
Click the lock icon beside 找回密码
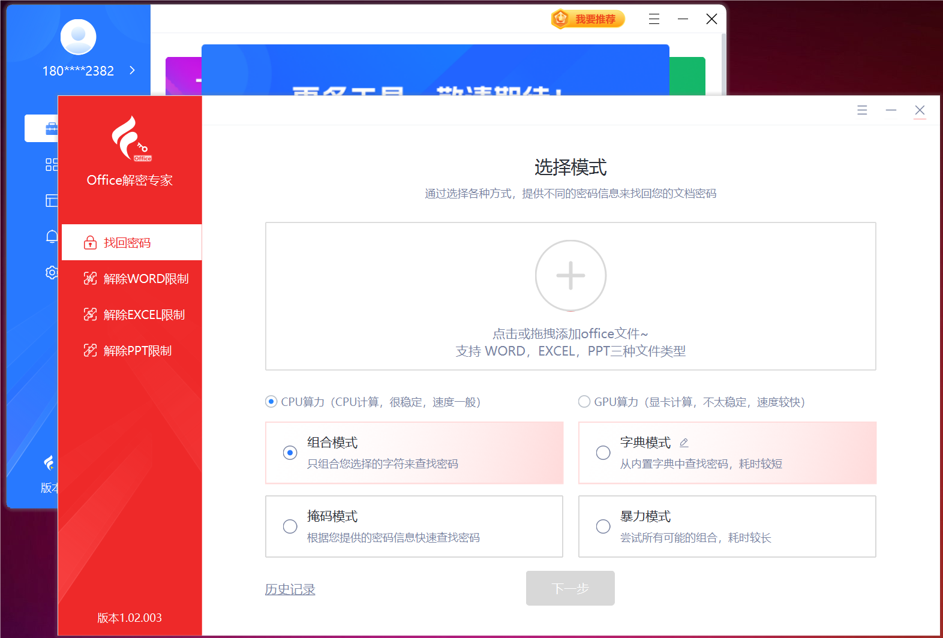point(90,242)
